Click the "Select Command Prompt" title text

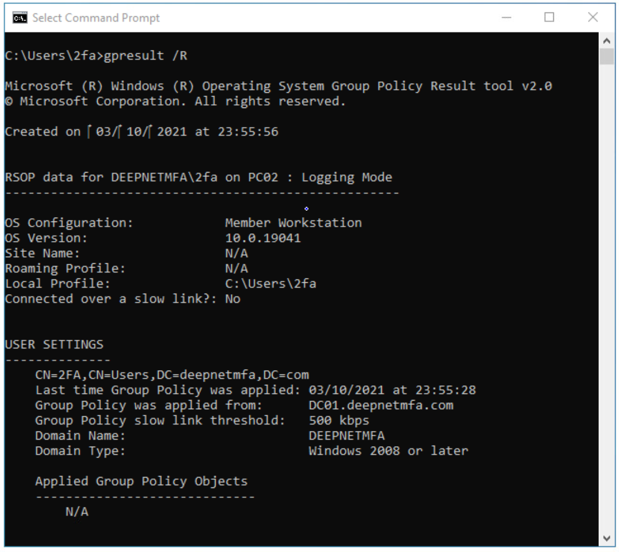click(x=96, y=18)
